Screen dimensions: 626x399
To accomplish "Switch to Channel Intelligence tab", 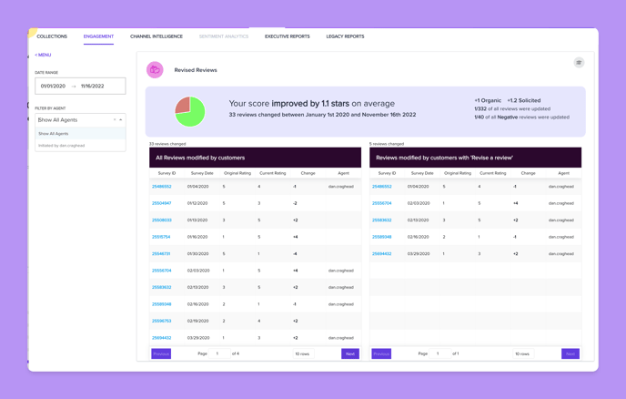I will coord(156,36).
